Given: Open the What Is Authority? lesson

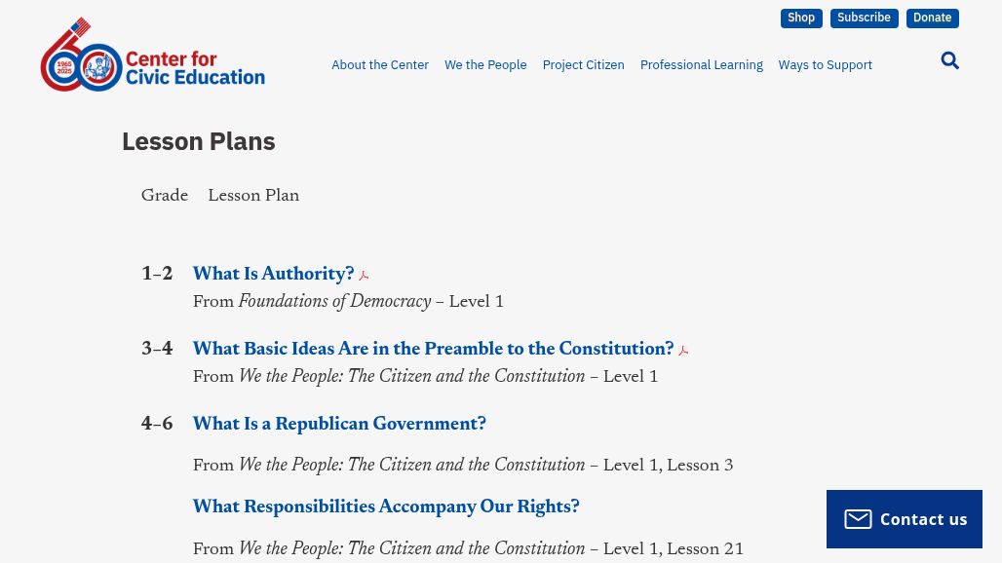Looking at the screenshot, I should point(273,275).
